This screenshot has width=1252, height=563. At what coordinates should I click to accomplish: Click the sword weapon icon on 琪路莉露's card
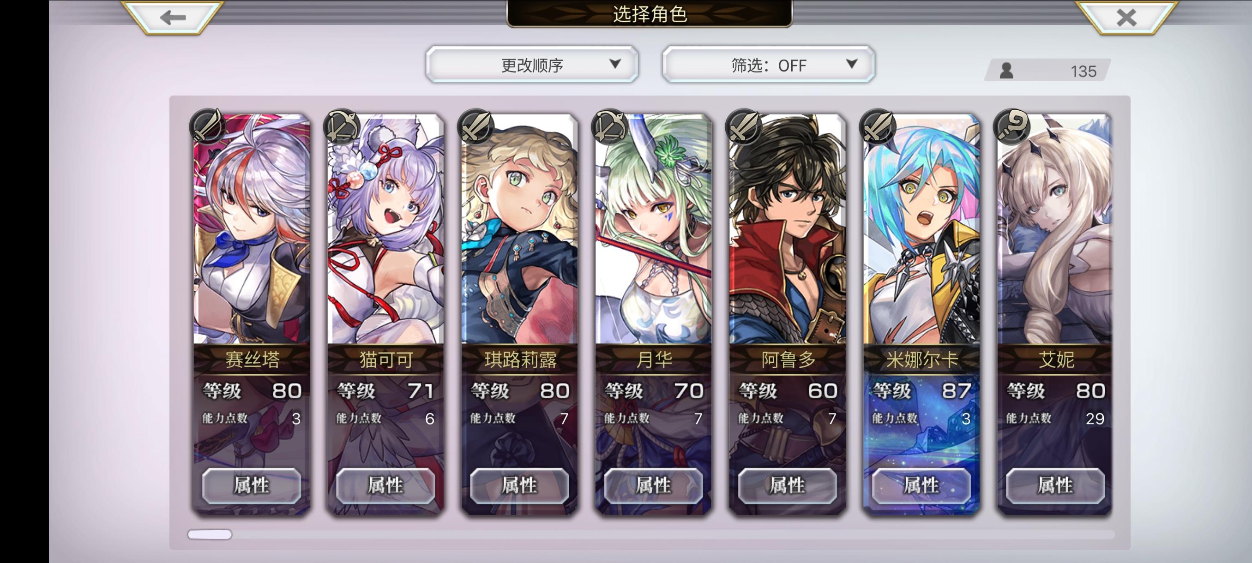[x=476, y=127]
